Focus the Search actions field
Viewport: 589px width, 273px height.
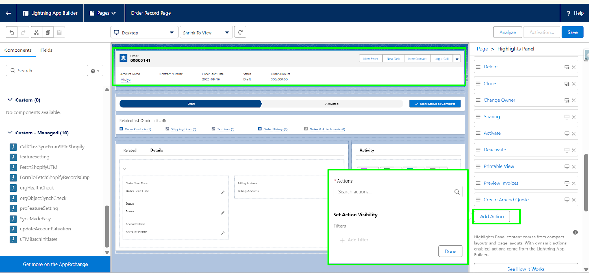pyautogui.click(x=398, y=192)
